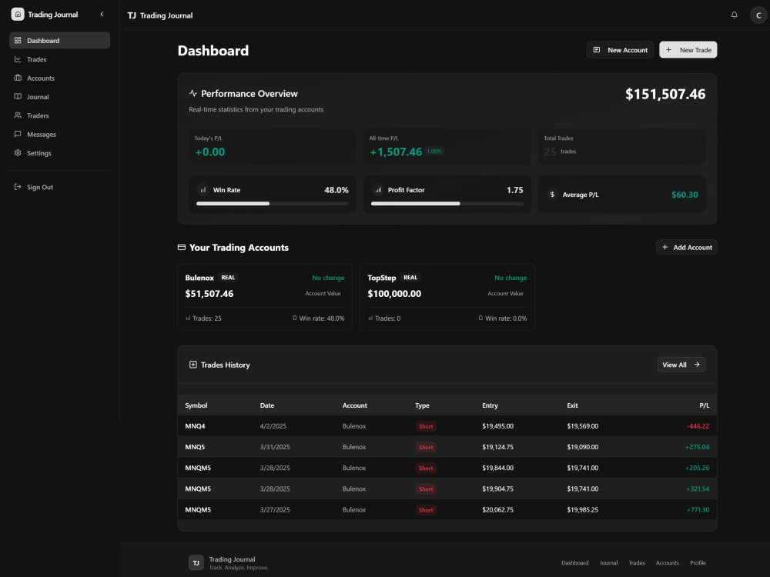
Task: Open the Journal sidebar entry
Action: (x=59, y=97)
